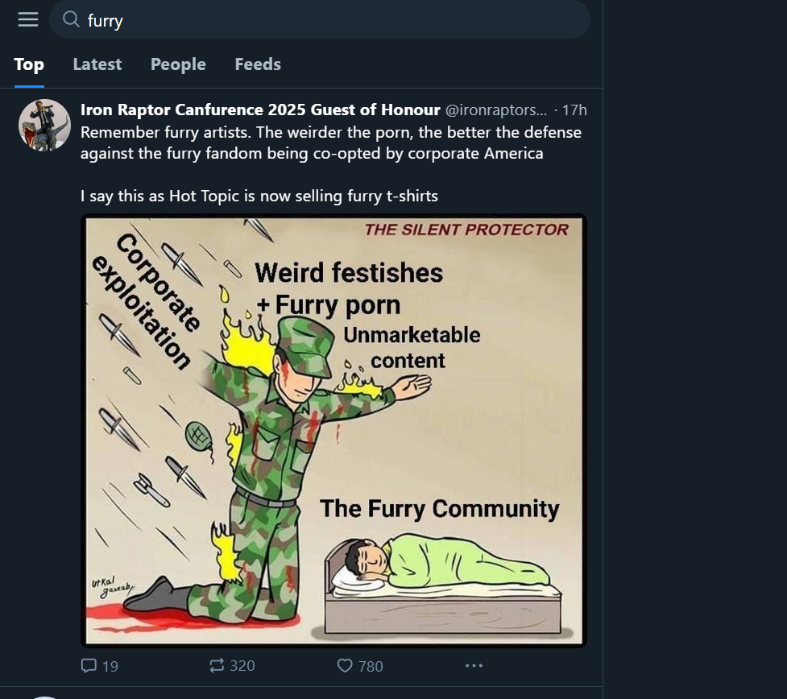Click the 320 repost count

tap(242, 665)
